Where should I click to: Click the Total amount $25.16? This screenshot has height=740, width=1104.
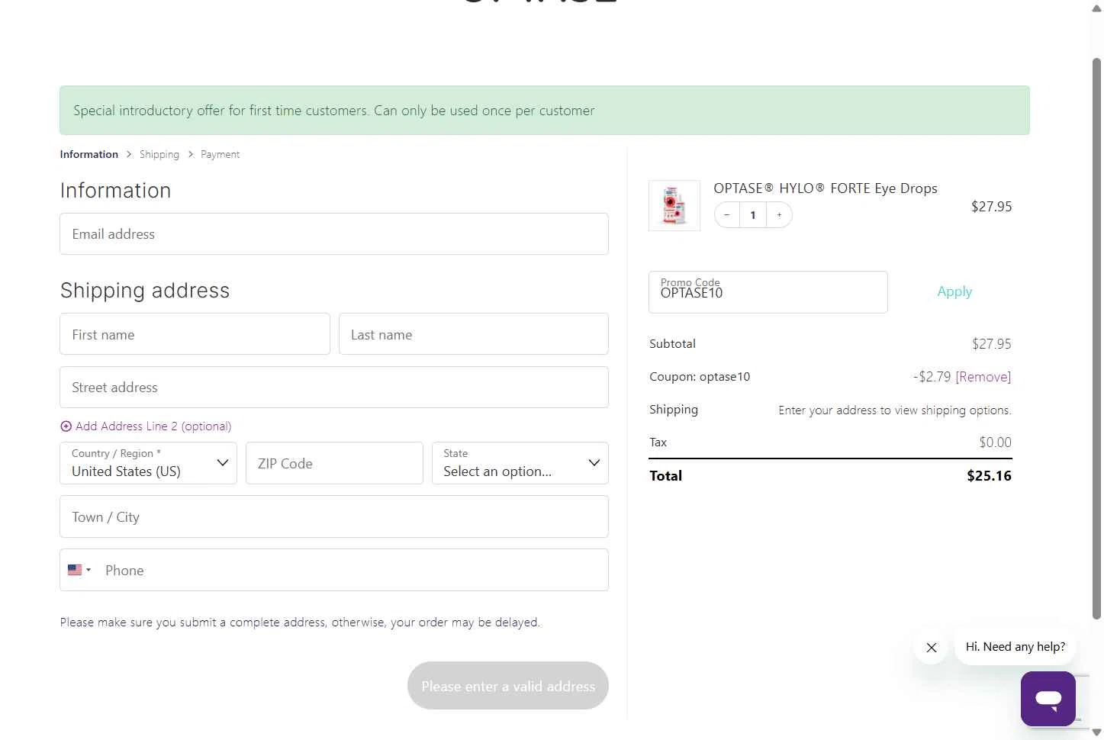pos(989,476)
